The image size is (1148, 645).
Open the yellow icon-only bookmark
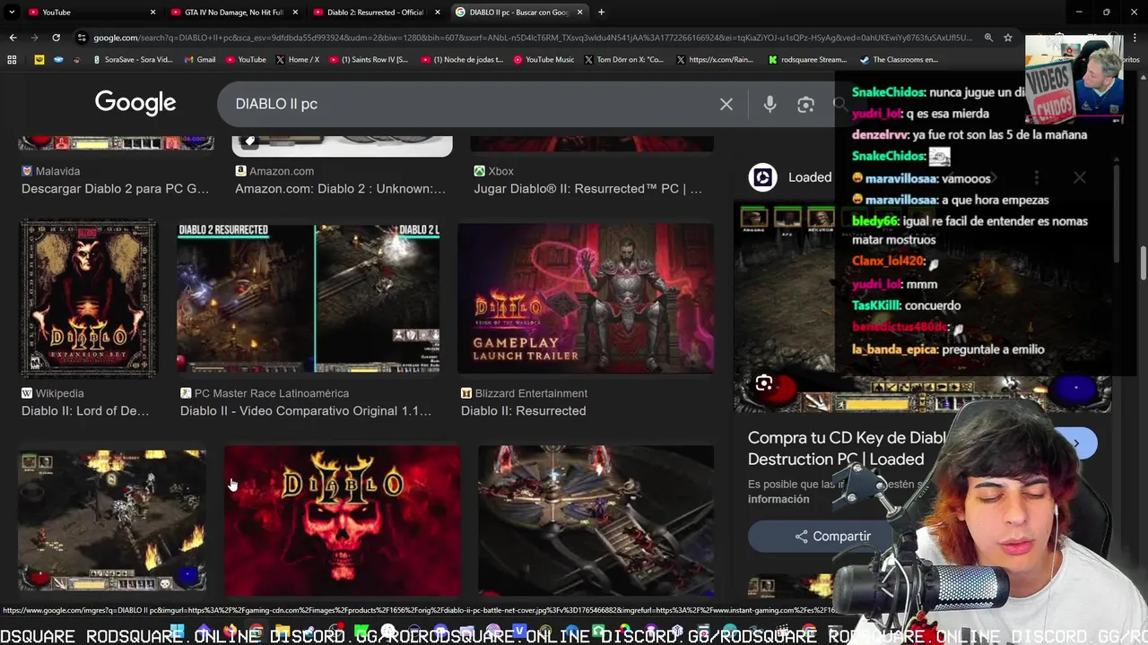39,60
